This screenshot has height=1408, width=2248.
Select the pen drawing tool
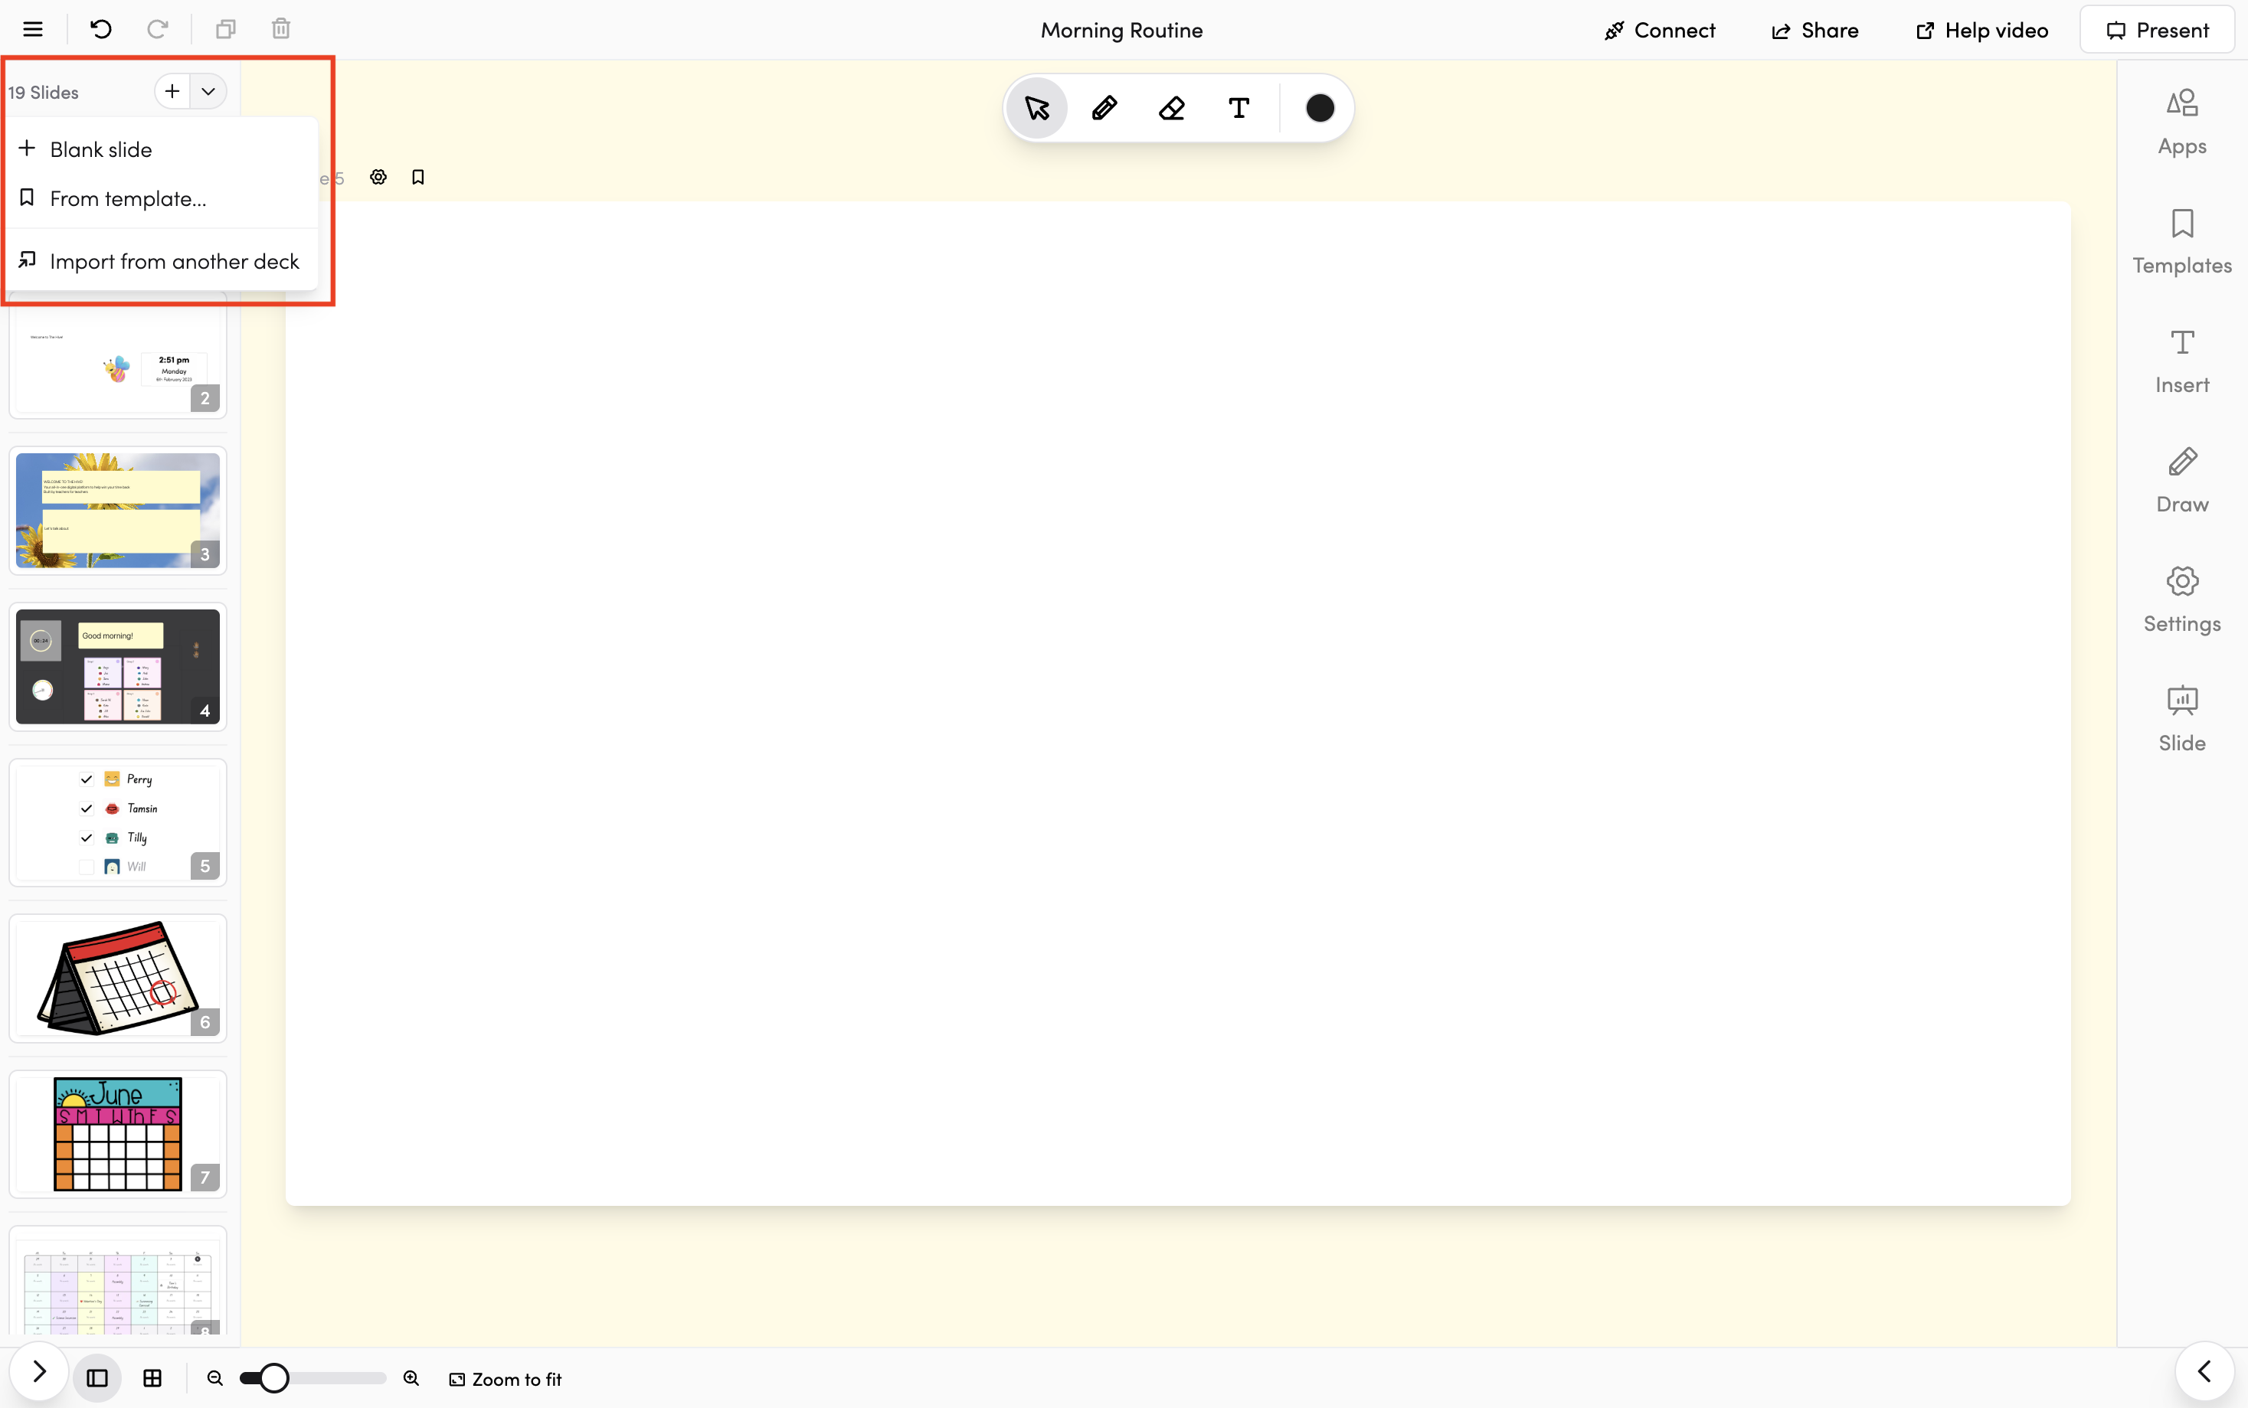click(1104, 108)
